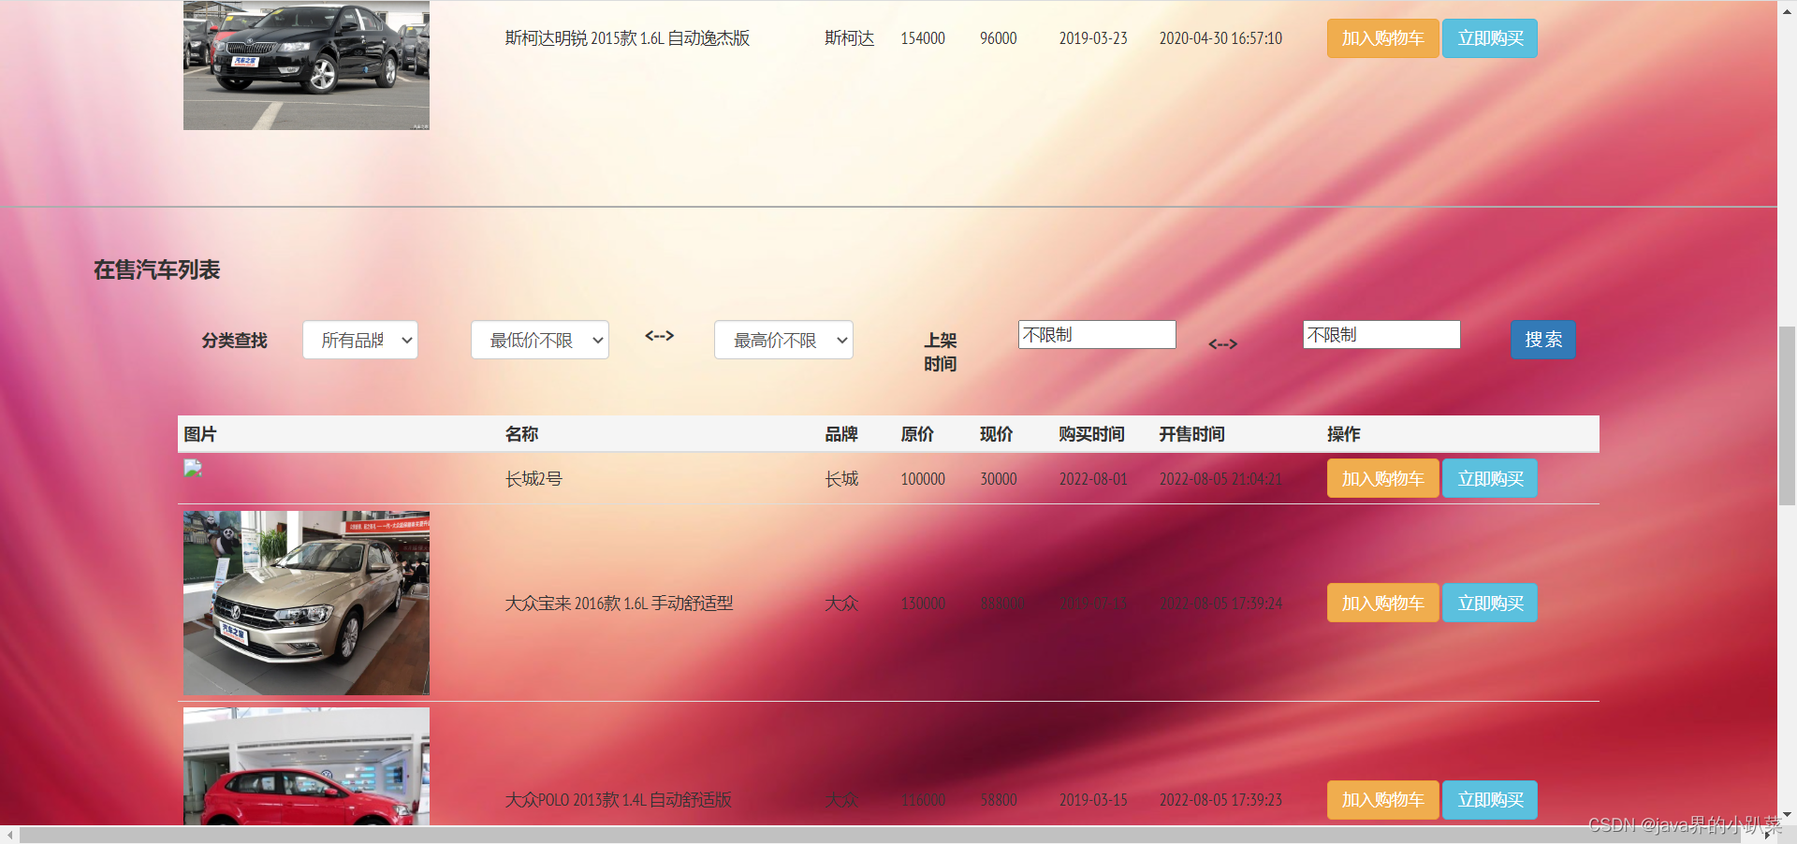Select the 96000 current price value

tap(998, 38)
